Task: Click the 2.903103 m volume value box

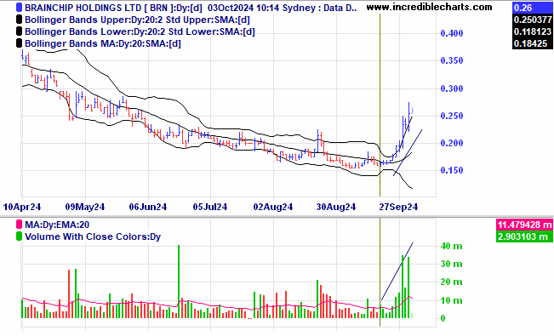Action: pos(525,236)
